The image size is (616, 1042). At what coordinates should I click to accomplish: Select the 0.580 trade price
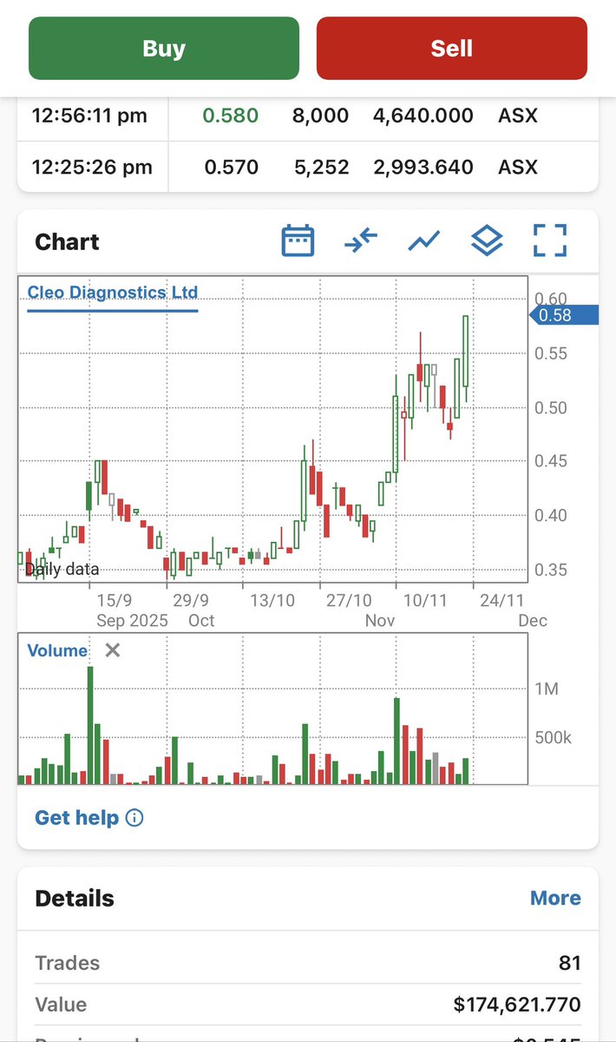click(231, 115)
